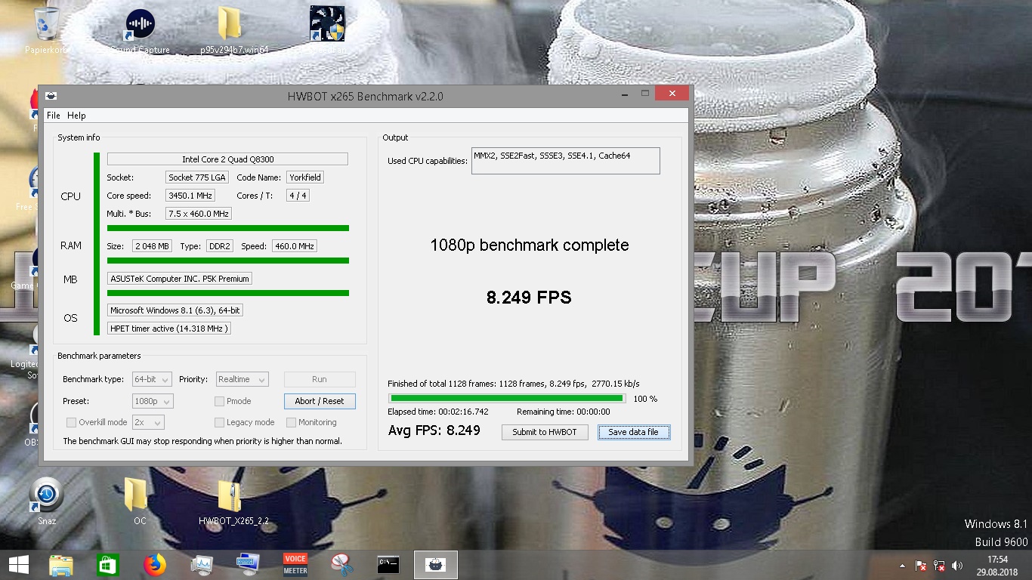The image size is (1032, 580).
Task: Open the HWBOT_X265_2.2 zip archive
Action: click(233, 501)
